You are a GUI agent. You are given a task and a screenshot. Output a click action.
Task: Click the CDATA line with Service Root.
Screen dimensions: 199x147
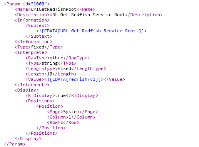(x=91, y=31)
